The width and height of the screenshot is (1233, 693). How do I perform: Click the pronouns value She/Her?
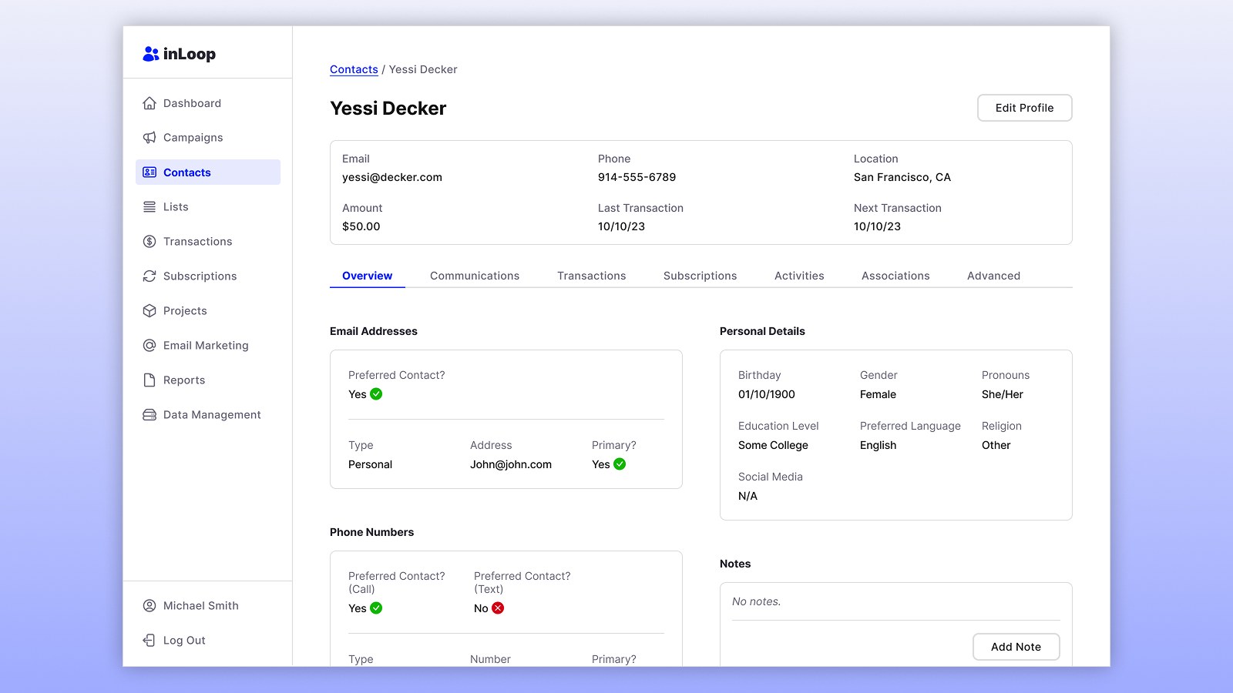click(1003, 394)
